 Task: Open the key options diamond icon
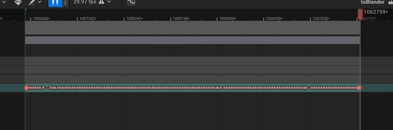[x=18, y=2]
